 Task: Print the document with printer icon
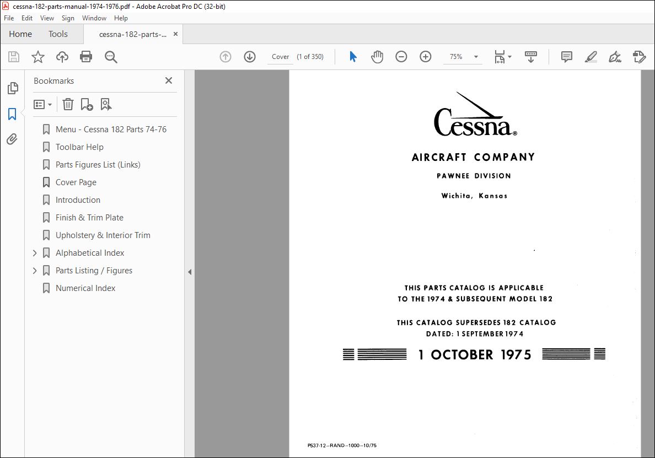(x=86, y=57)
